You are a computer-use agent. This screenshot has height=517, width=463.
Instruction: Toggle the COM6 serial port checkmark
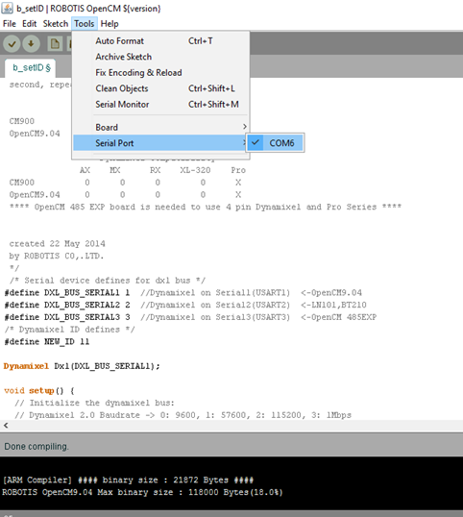(x=275, y=143)
